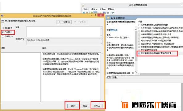Click the filter funnel toolbar icon
This screenshot has width=183, height=111.
coord(113,13)
